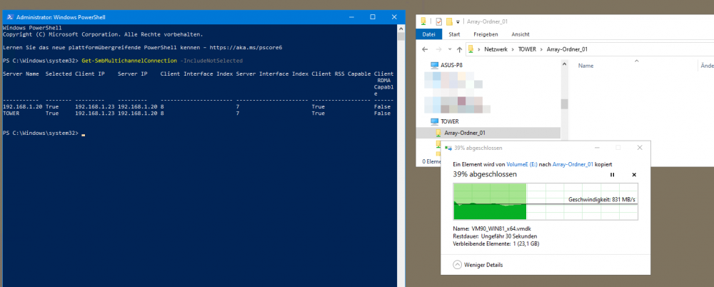The image size is (714, 287).
Task: Collapse dialog via Weniger Details
Action: coord(478,265)
